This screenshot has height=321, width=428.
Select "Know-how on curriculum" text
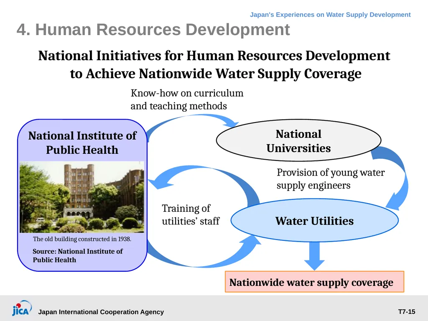click(x=187, y=93)
